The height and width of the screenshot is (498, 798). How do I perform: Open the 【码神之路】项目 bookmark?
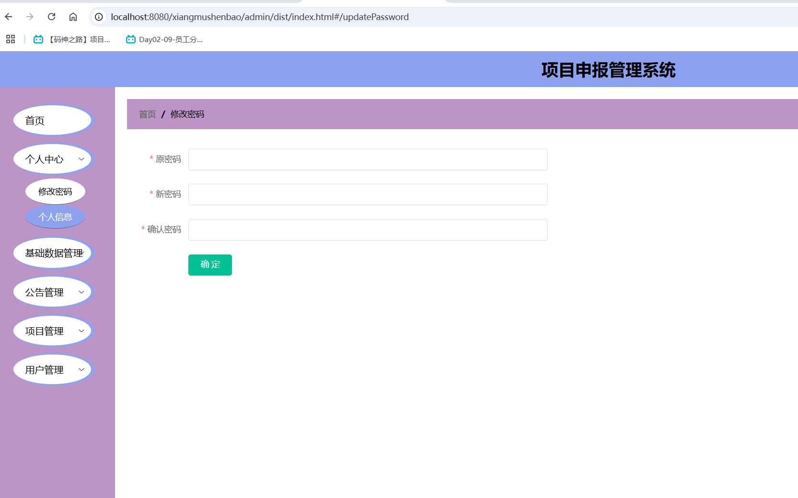[x=72, y=39]
